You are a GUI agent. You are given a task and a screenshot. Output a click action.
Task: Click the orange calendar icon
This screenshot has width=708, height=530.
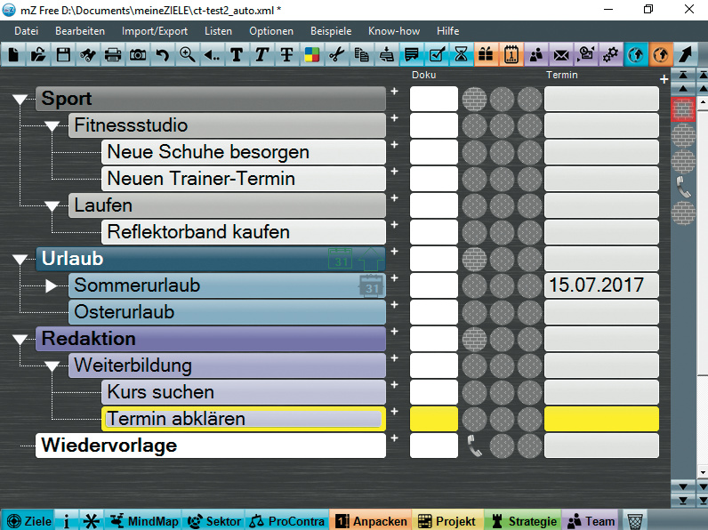[511, 54]
